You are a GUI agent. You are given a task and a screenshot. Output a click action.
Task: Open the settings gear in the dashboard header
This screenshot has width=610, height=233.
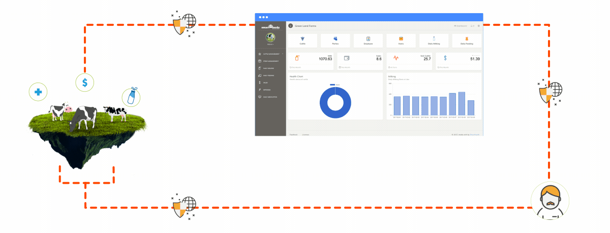tap(478, 25)
